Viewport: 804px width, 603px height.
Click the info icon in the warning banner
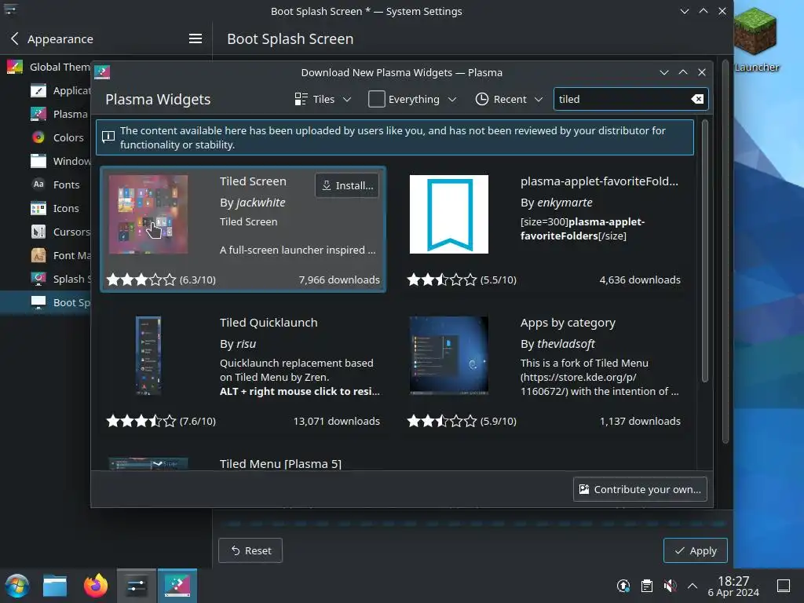[x=108, y=137]
